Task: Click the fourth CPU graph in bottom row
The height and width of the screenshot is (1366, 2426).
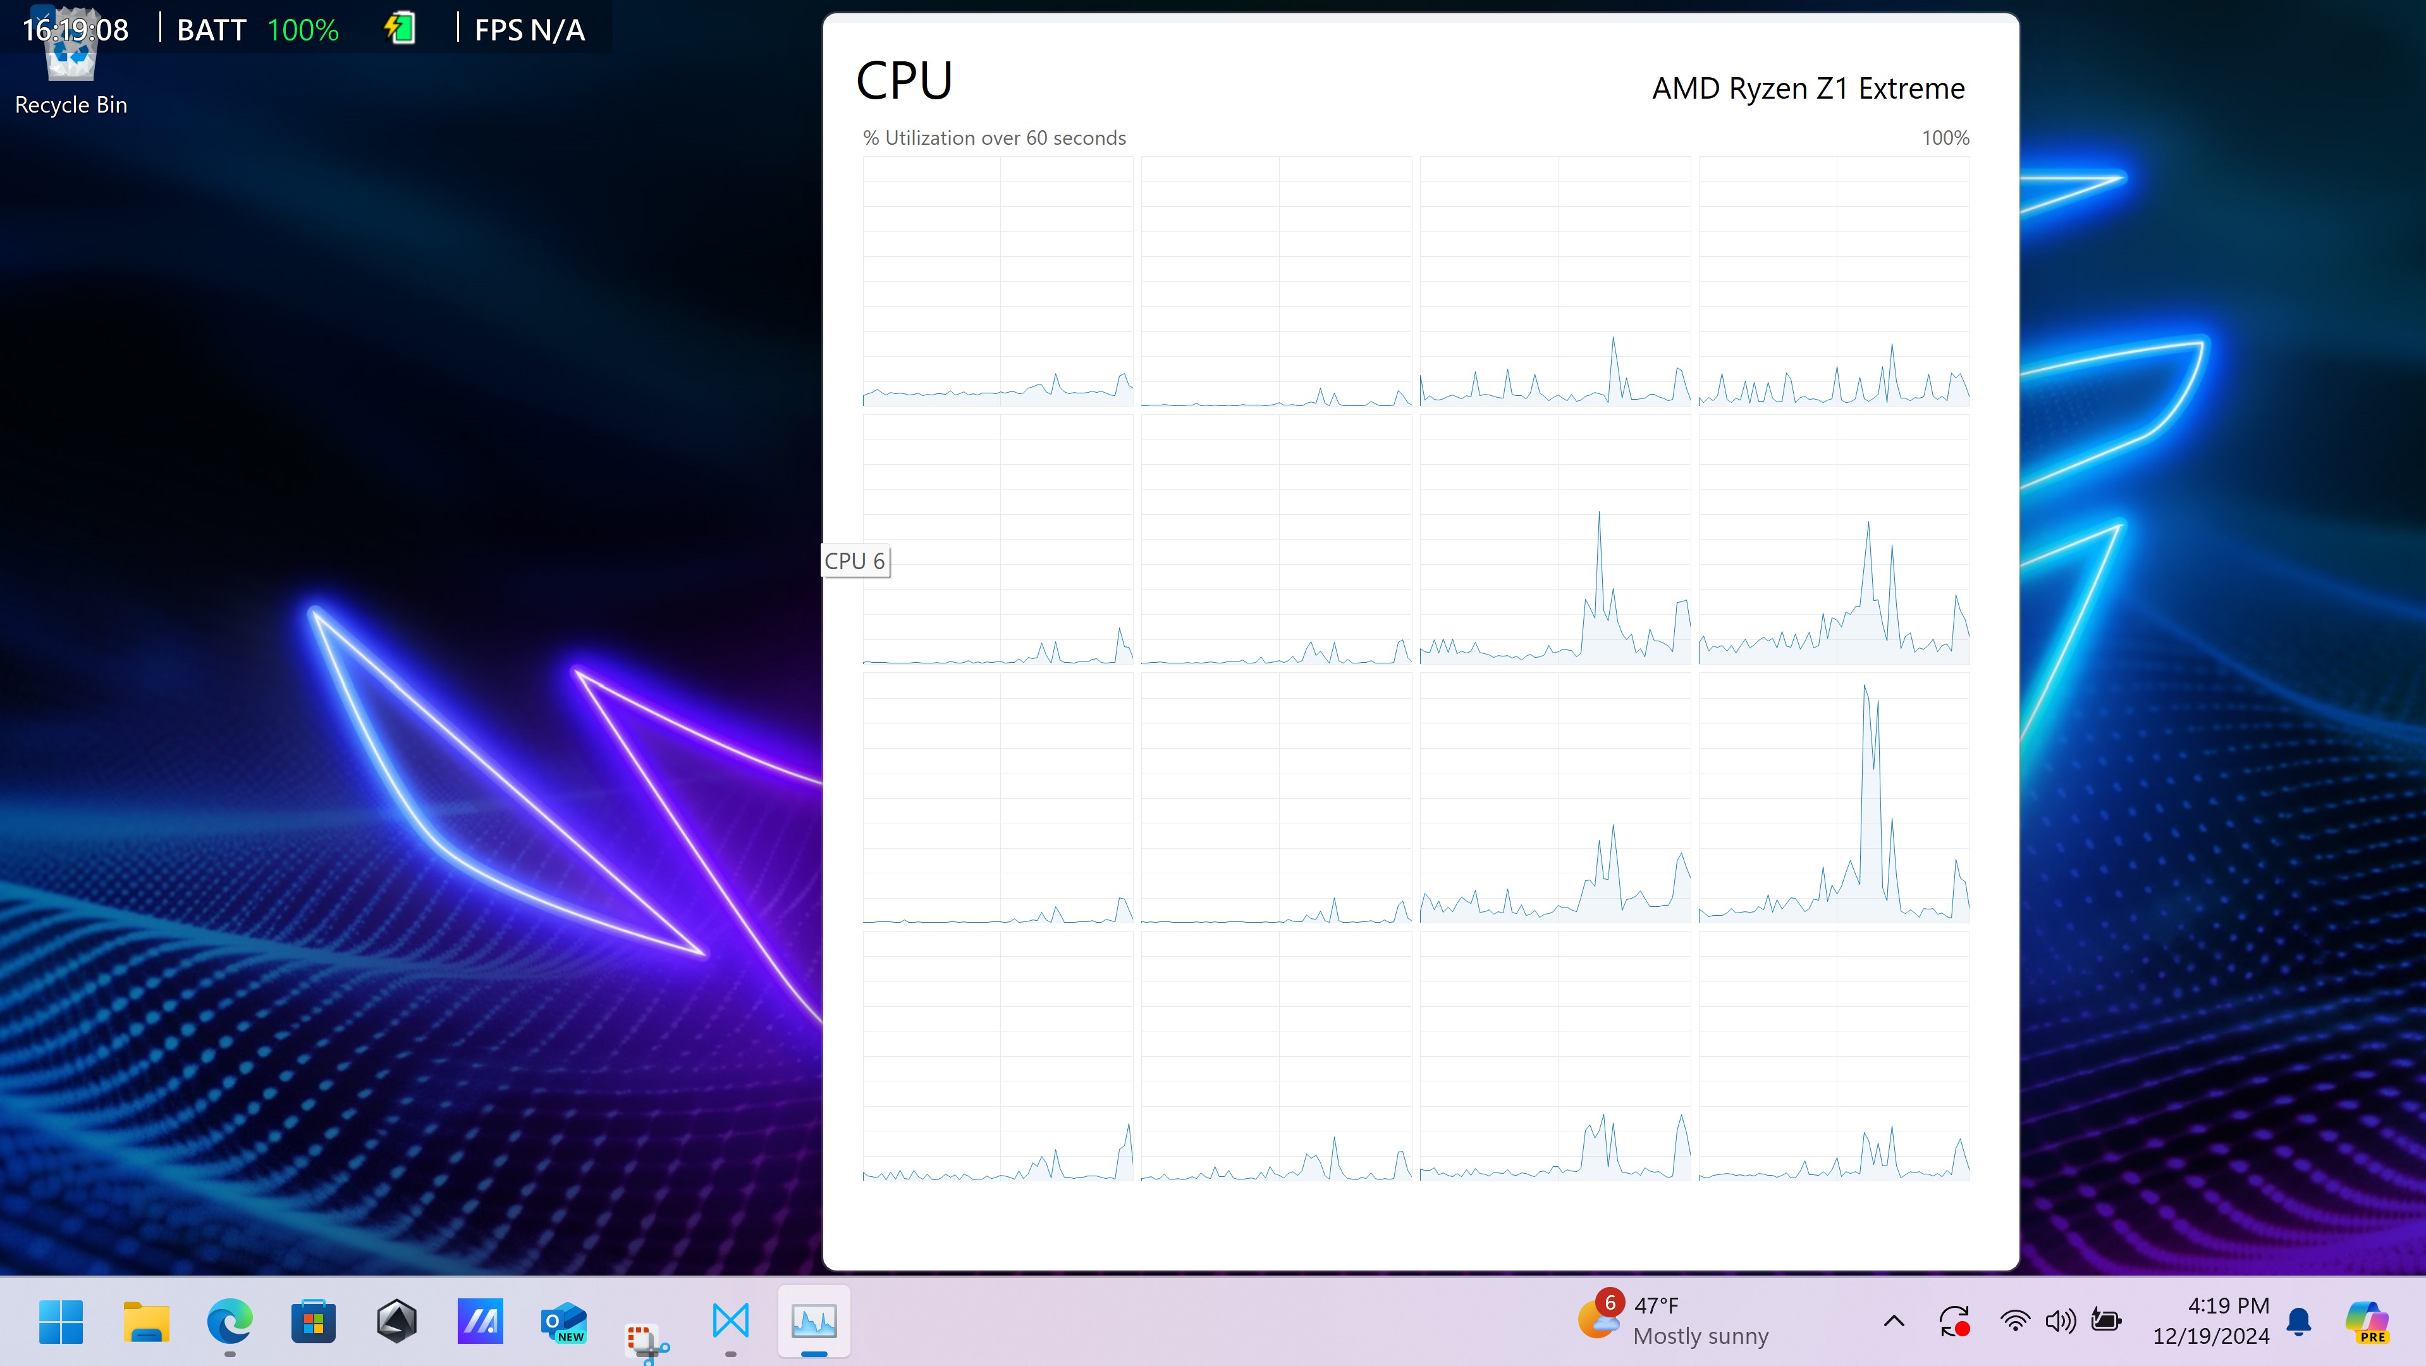Action: coord(1834,1056)
